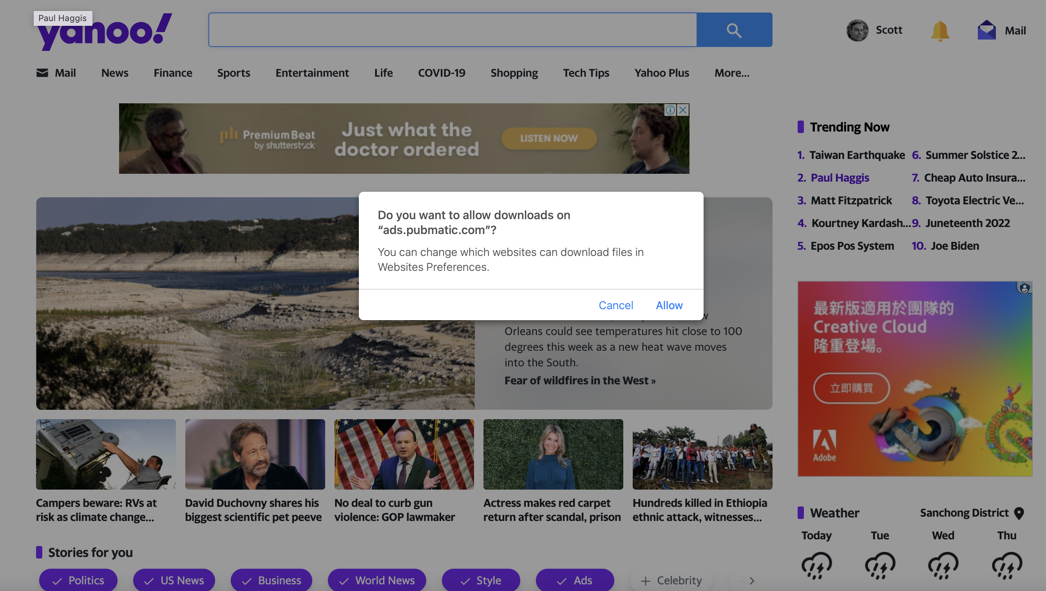Open Fear of wildfires in the West link
This screenshot has width=1046, height=591.
click(x=580, y=380)
